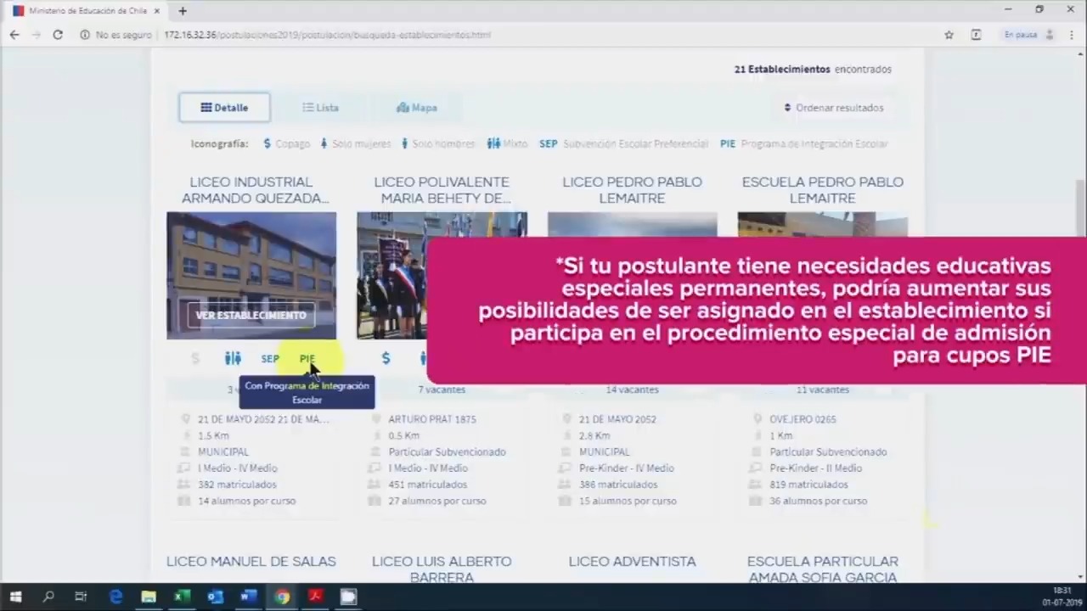The width and height of the screenshot is (1087, 611).
Task: Click the Mixto icon in the legend
Action: click(x=493, y=144)
